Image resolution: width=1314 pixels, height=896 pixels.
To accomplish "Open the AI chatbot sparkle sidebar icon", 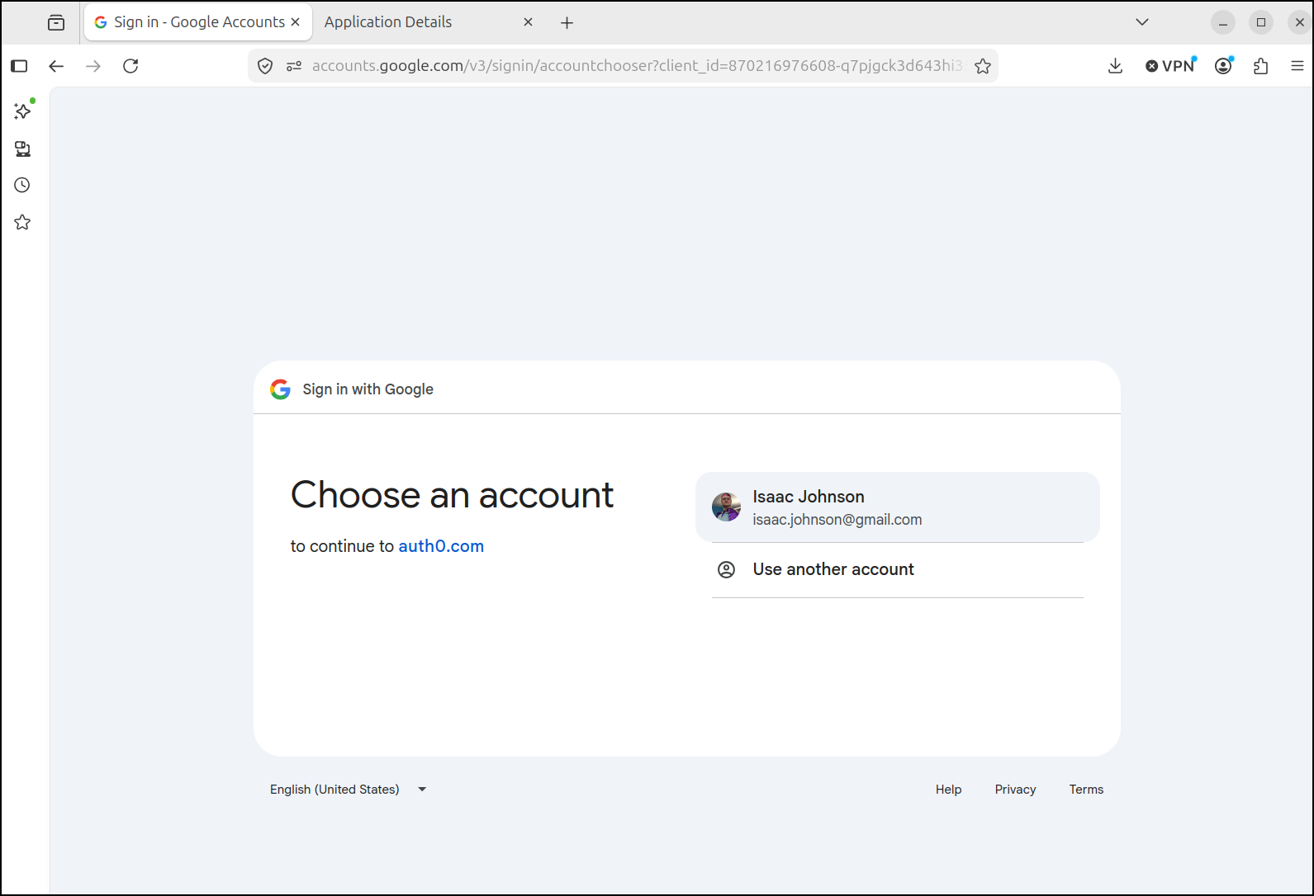I will pos(23,111).
